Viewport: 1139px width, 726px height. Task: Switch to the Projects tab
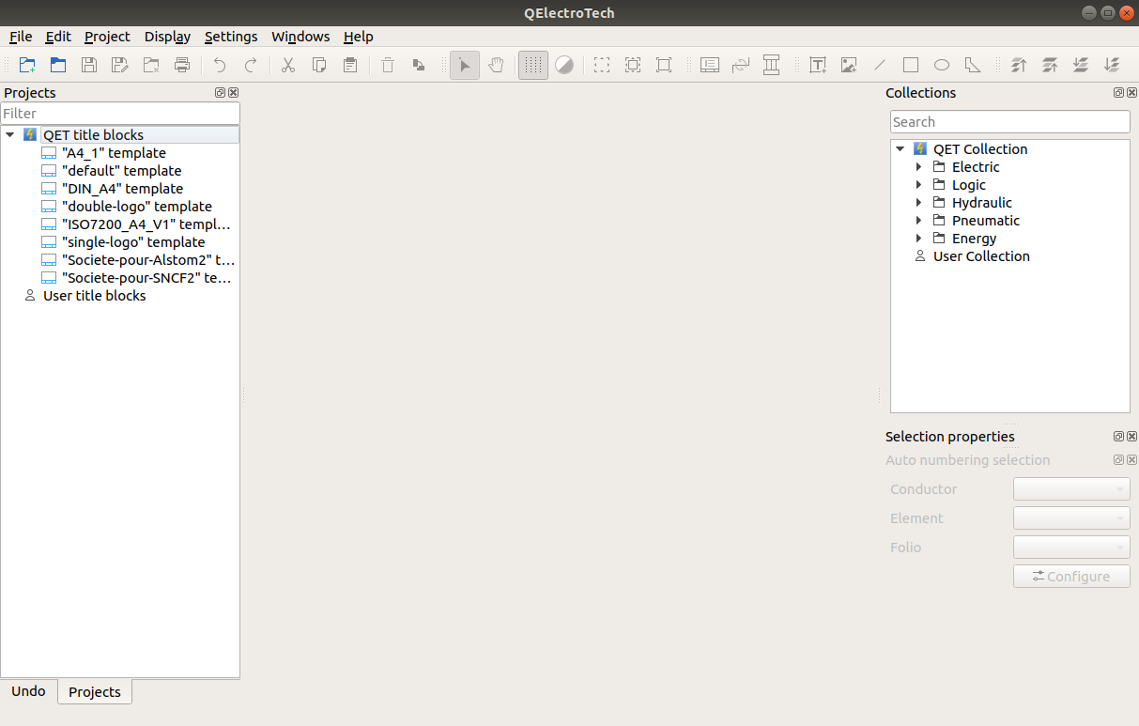click(x=95, y=692)
